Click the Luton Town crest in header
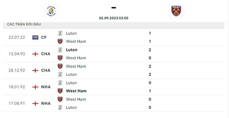This screenshot has height=118, width=229. (51, 11)
